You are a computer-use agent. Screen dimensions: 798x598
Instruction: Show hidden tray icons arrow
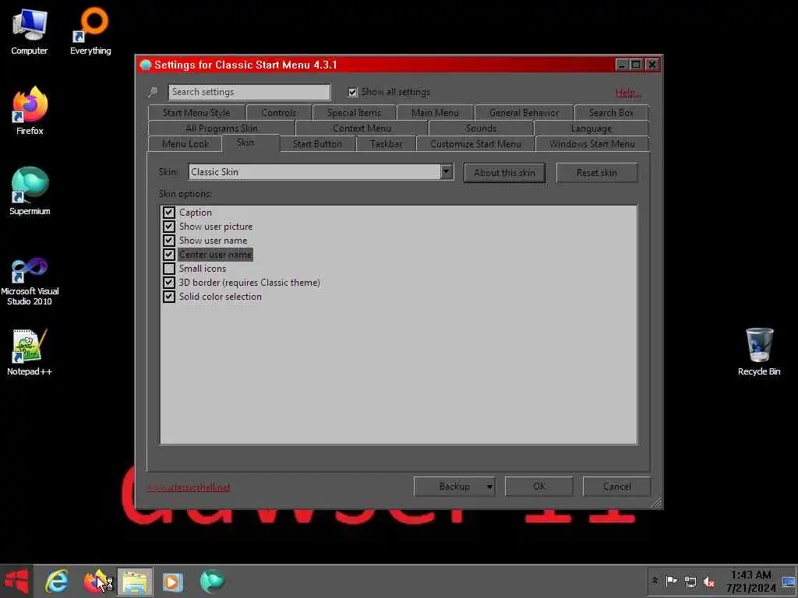pos(655,581)
